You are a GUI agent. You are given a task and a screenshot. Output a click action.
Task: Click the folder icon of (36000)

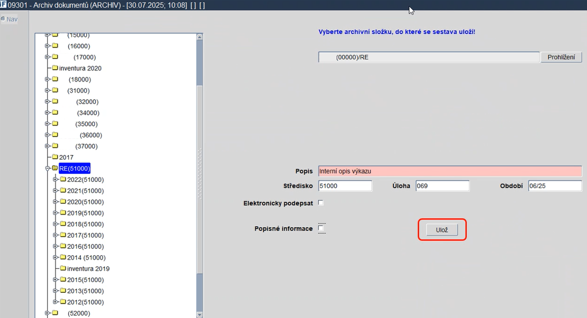point(55,135)
